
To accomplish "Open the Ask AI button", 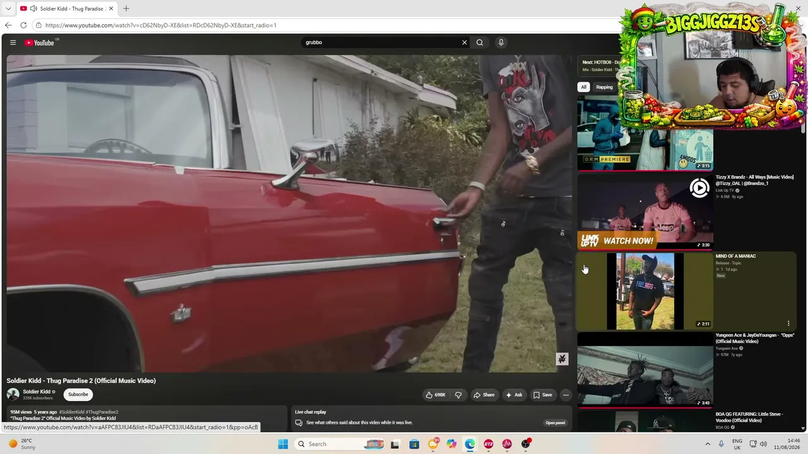I will click(x=514, y=395).
